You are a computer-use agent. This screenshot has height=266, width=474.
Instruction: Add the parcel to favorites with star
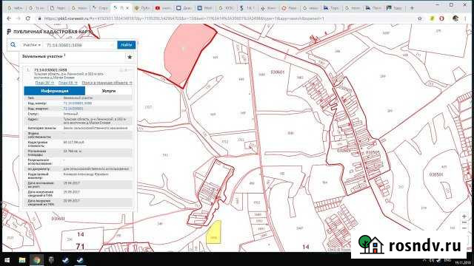click(x=130, y=57)
